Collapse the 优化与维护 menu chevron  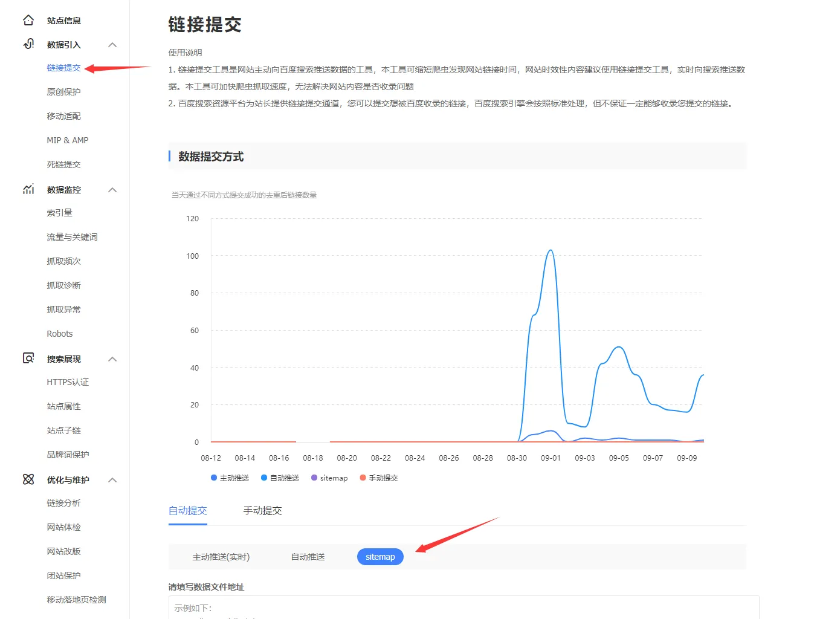pyautogui.click(x=112, y=480)
